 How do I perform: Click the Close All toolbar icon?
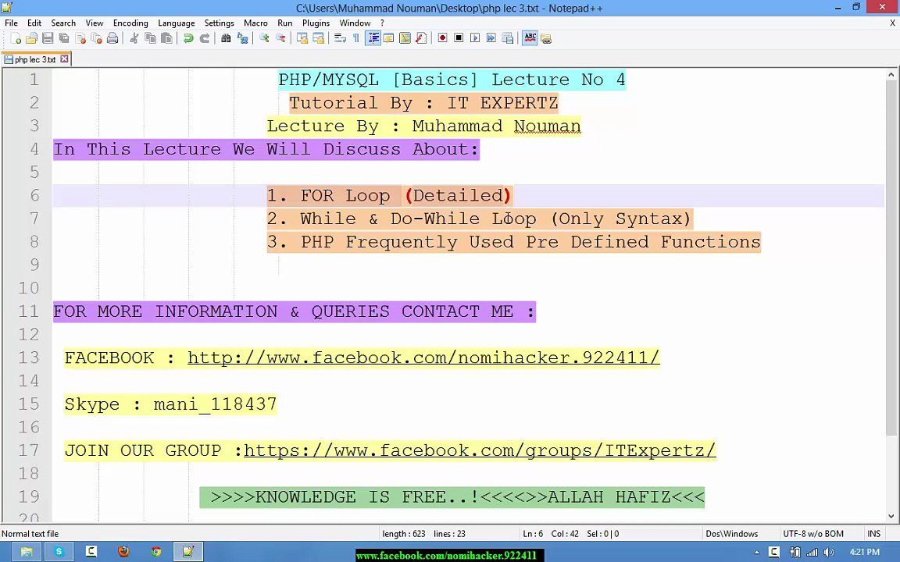(96, 38)
